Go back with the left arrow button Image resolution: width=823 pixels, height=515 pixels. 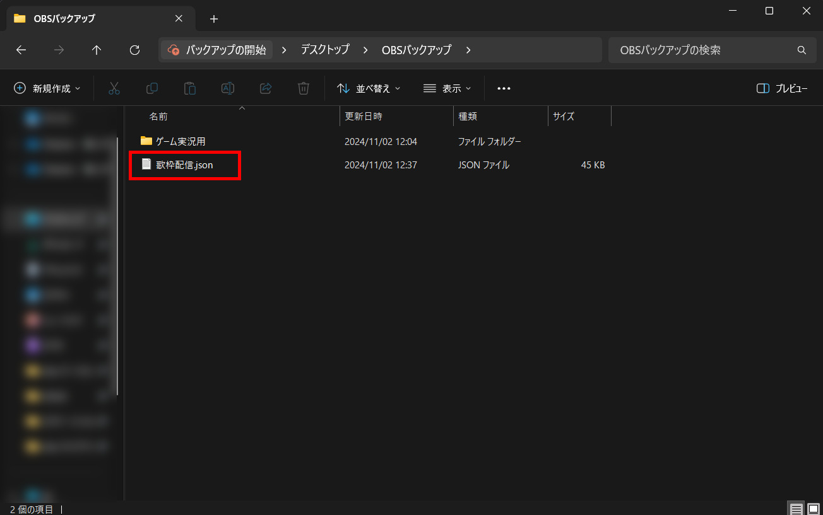[x=21, y=50]
